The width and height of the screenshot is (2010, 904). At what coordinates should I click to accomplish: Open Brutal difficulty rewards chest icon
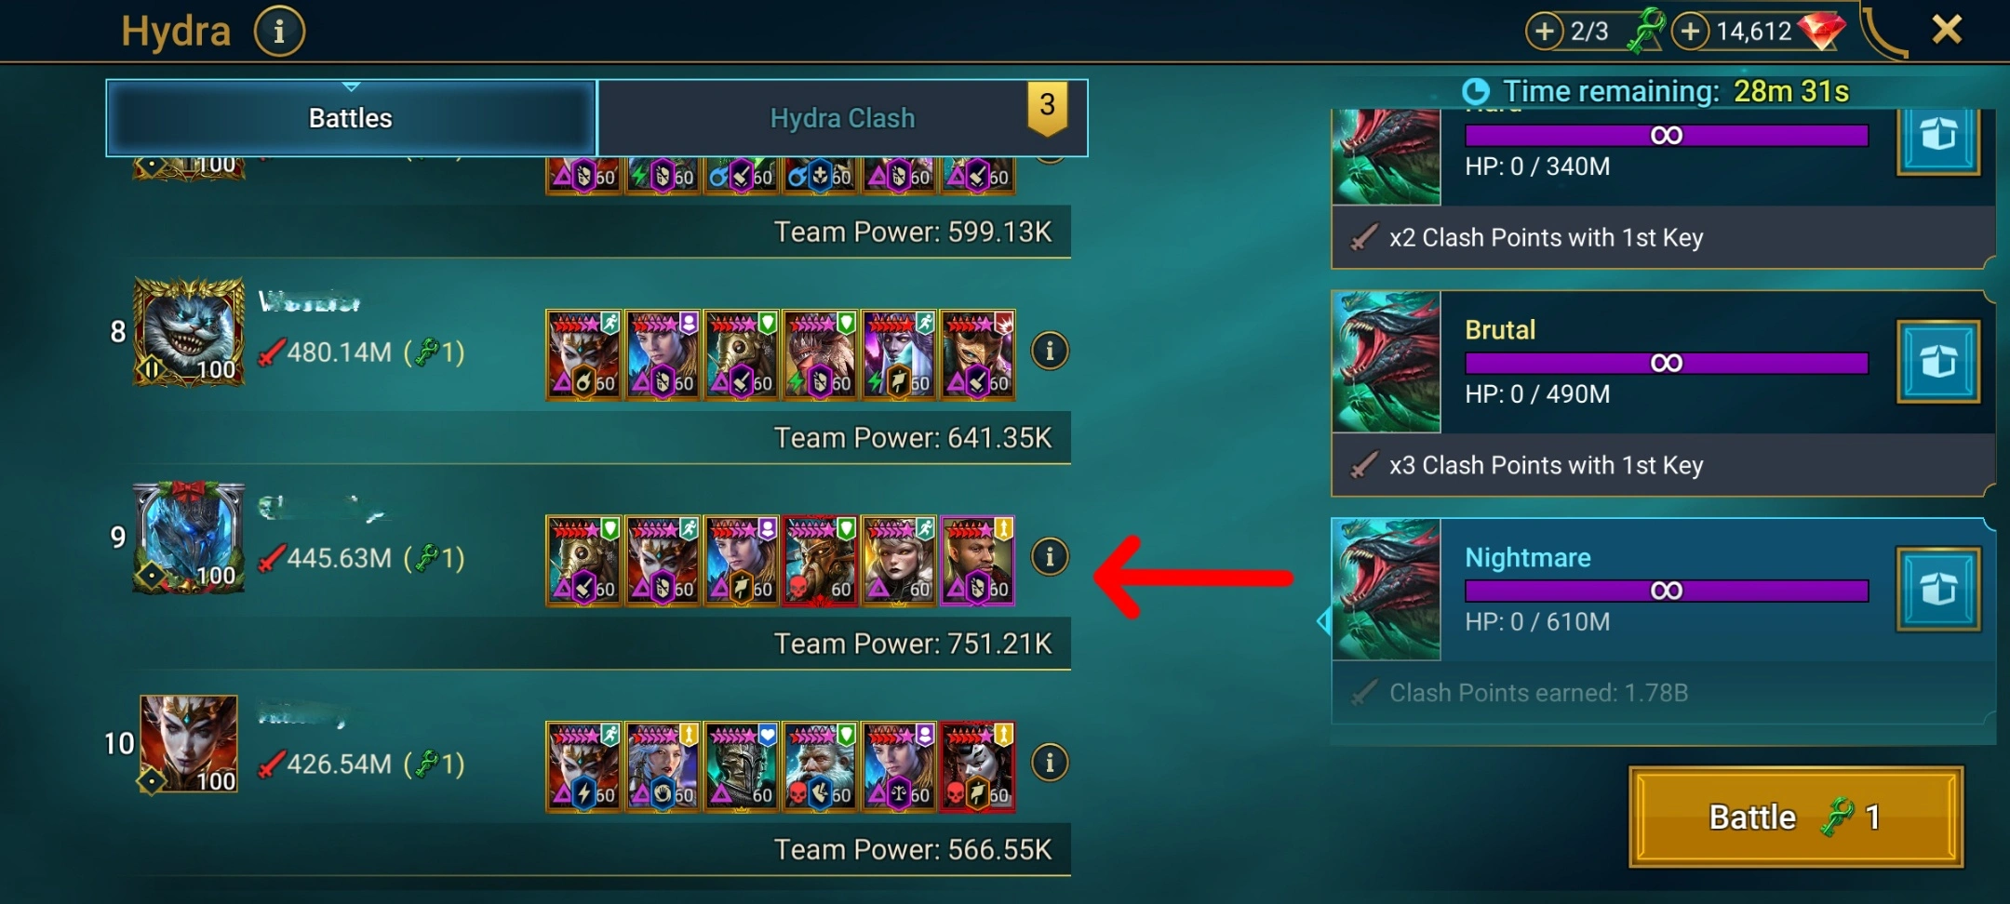click(1938, 362)
